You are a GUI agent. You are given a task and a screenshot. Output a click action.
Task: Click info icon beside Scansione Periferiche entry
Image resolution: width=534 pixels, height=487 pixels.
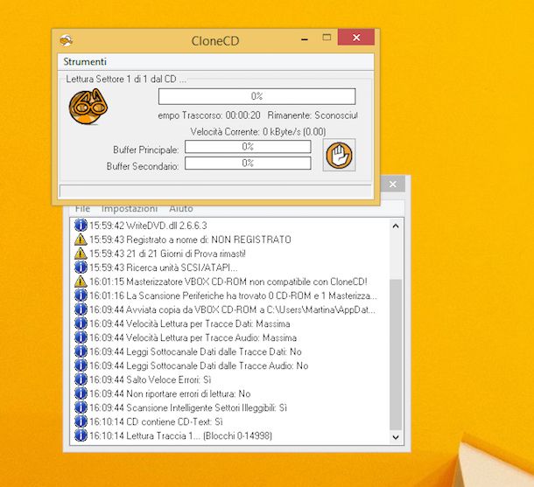[81, 296]
